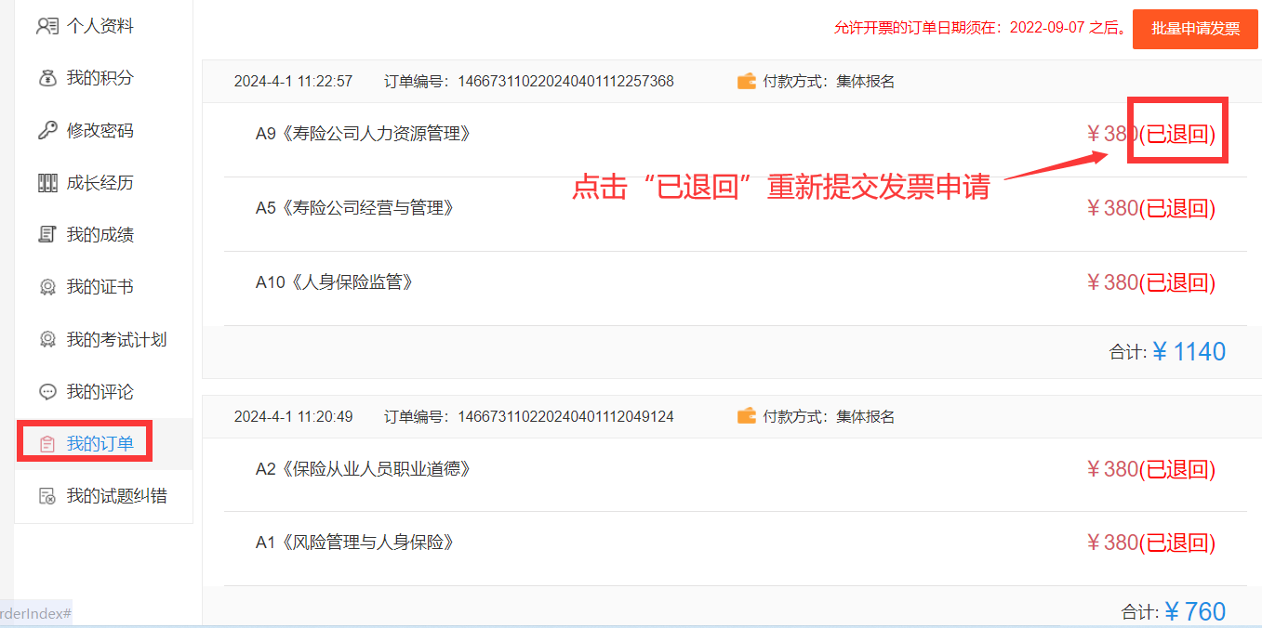Click 已退回 next to A9《寿险公司人力资源管理》
The width and height of the screenshot is (1262, 628).
[1177, 133]
